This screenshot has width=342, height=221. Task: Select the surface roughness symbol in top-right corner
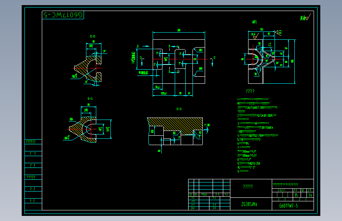(305, 17)
